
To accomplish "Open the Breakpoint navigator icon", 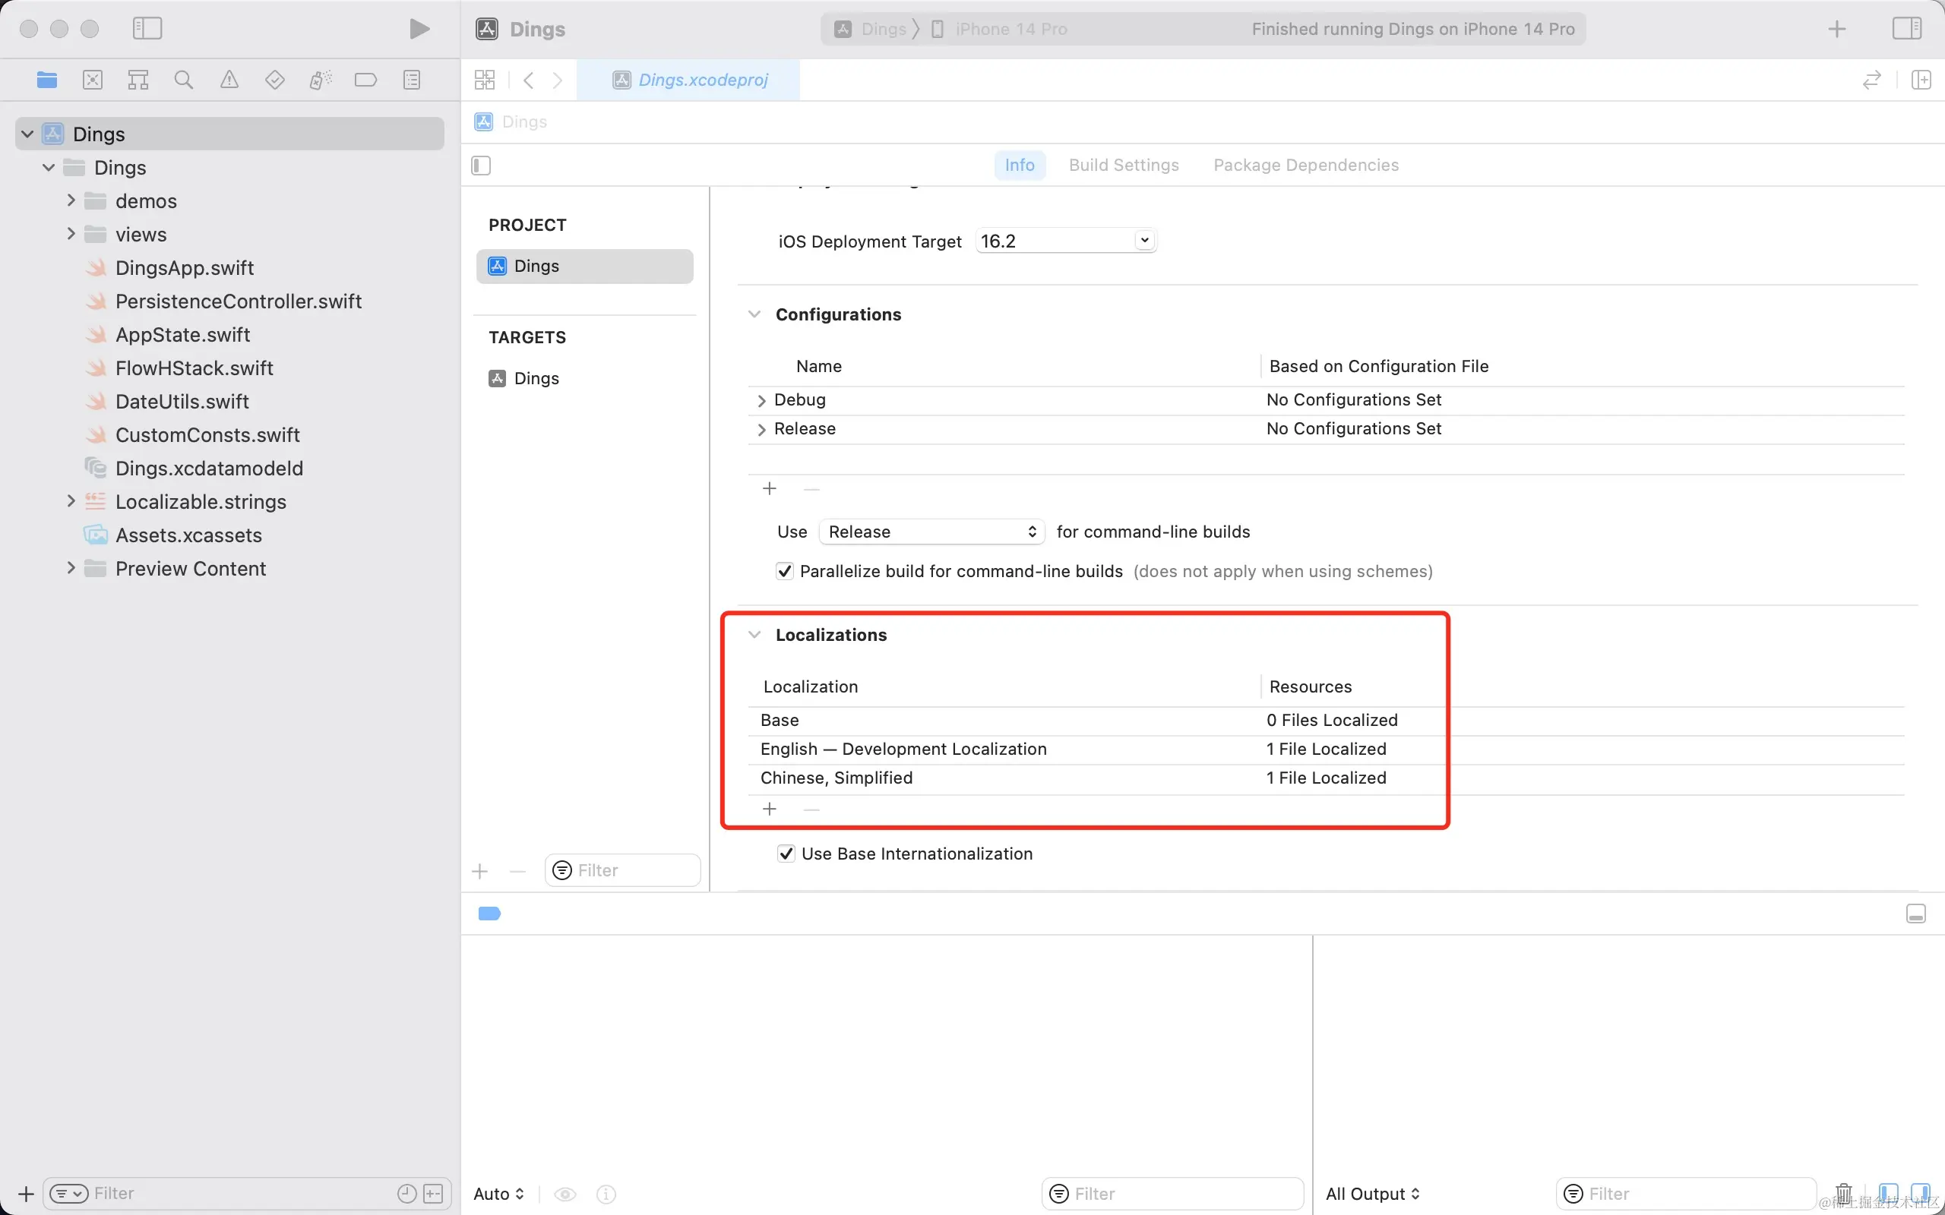I will (365, 80).
